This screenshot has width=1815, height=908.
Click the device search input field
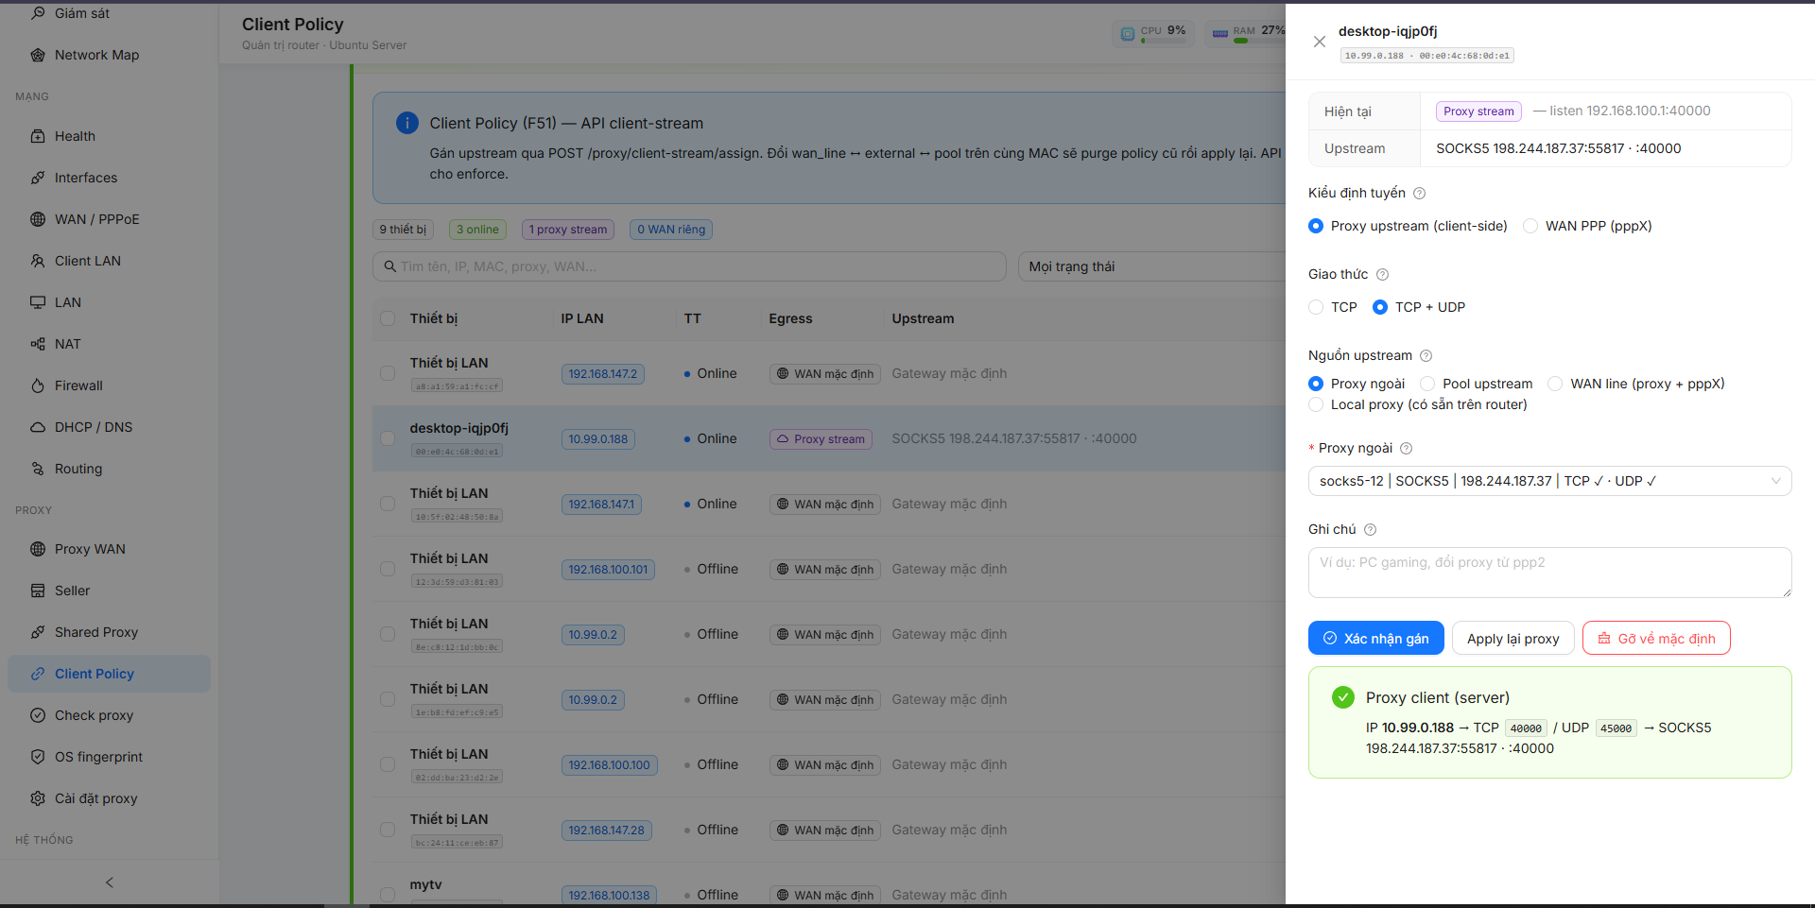tap(689, 266)
